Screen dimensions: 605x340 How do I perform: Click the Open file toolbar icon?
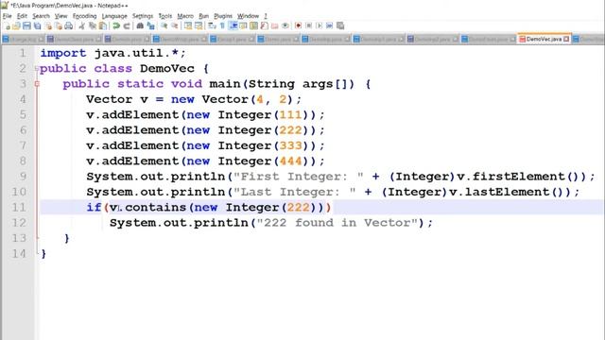pos(16,25)
